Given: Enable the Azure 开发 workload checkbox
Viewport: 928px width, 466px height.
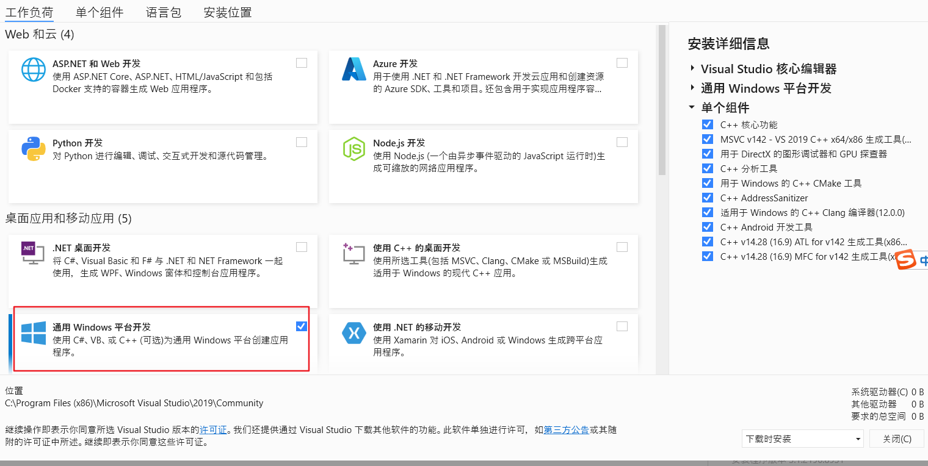Looking at the screenshot, I should (x=622, y=63).
